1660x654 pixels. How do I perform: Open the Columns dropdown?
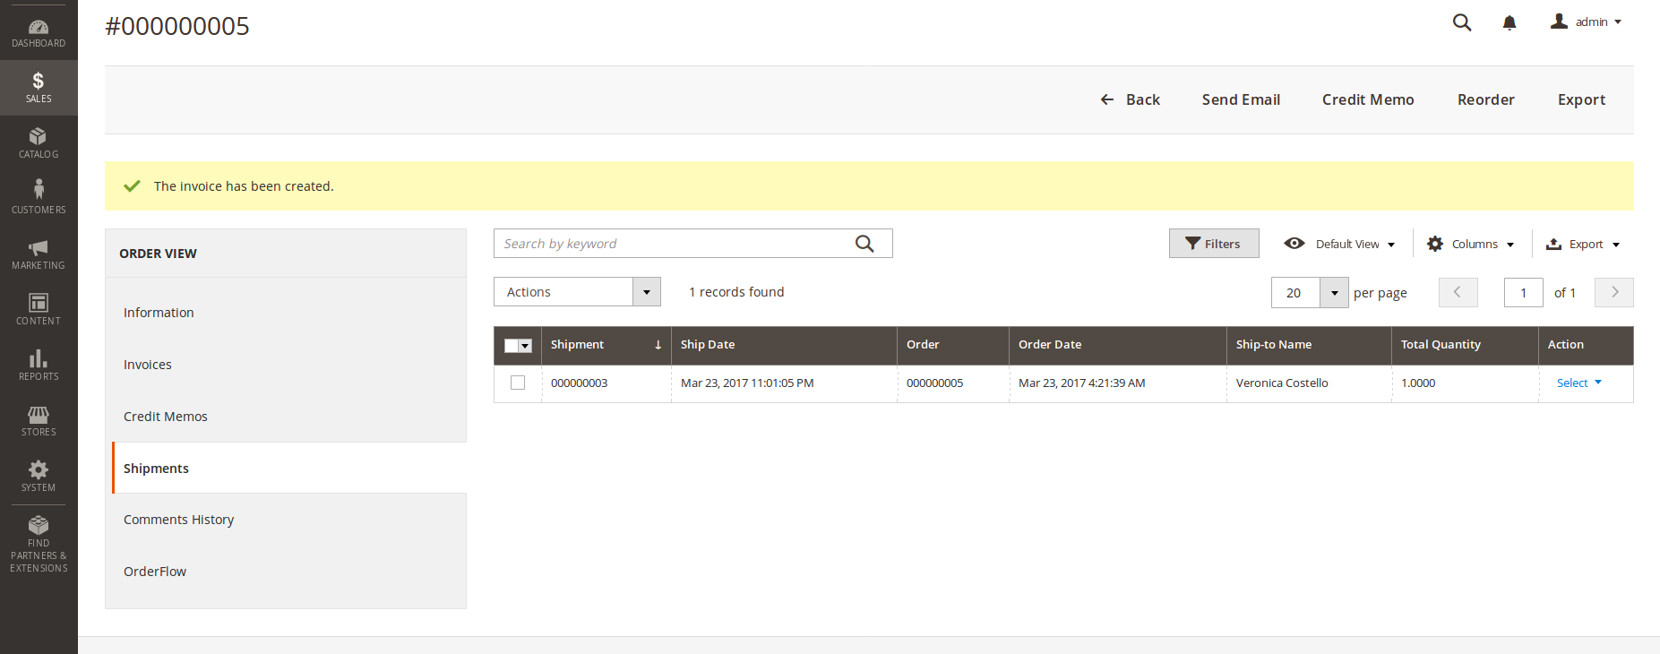pos(1470,244)
